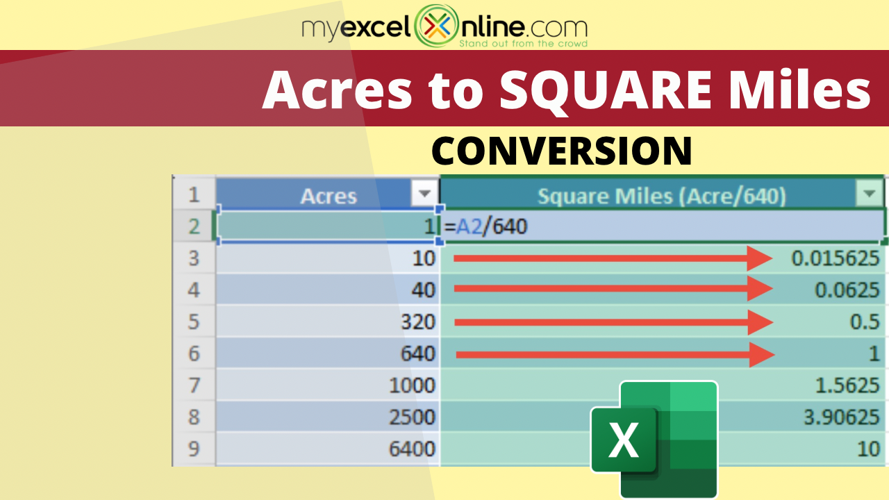889x500 pixels.
Task: Select row header 7
Action: point(194,385)
